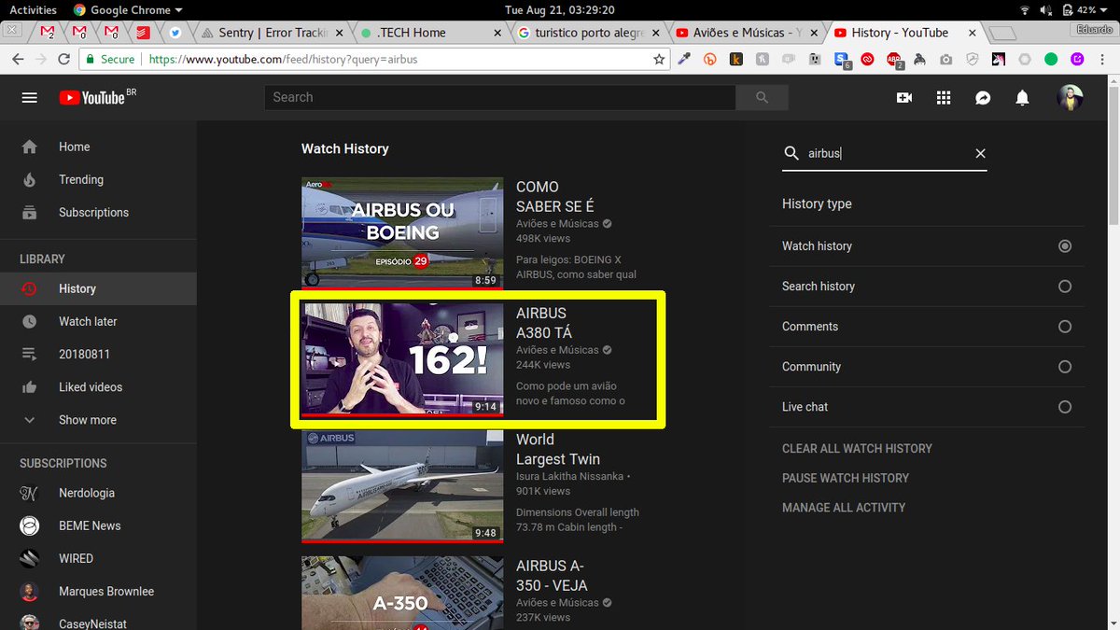Expand Show more in the Library section

tap(98, 420)
